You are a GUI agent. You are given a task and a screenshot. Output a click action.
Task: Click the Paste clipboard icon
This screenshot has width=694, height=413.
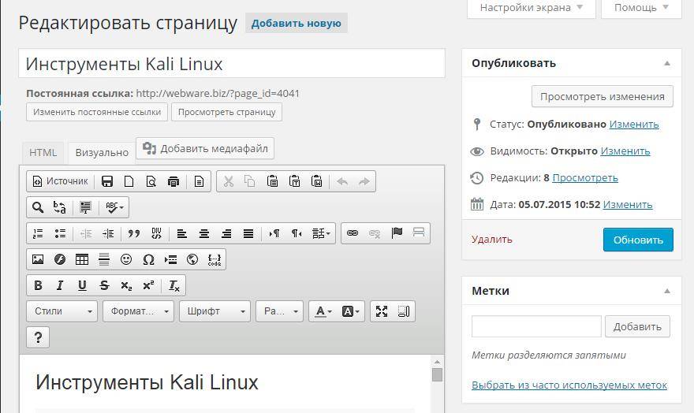(x=272, y=181)
